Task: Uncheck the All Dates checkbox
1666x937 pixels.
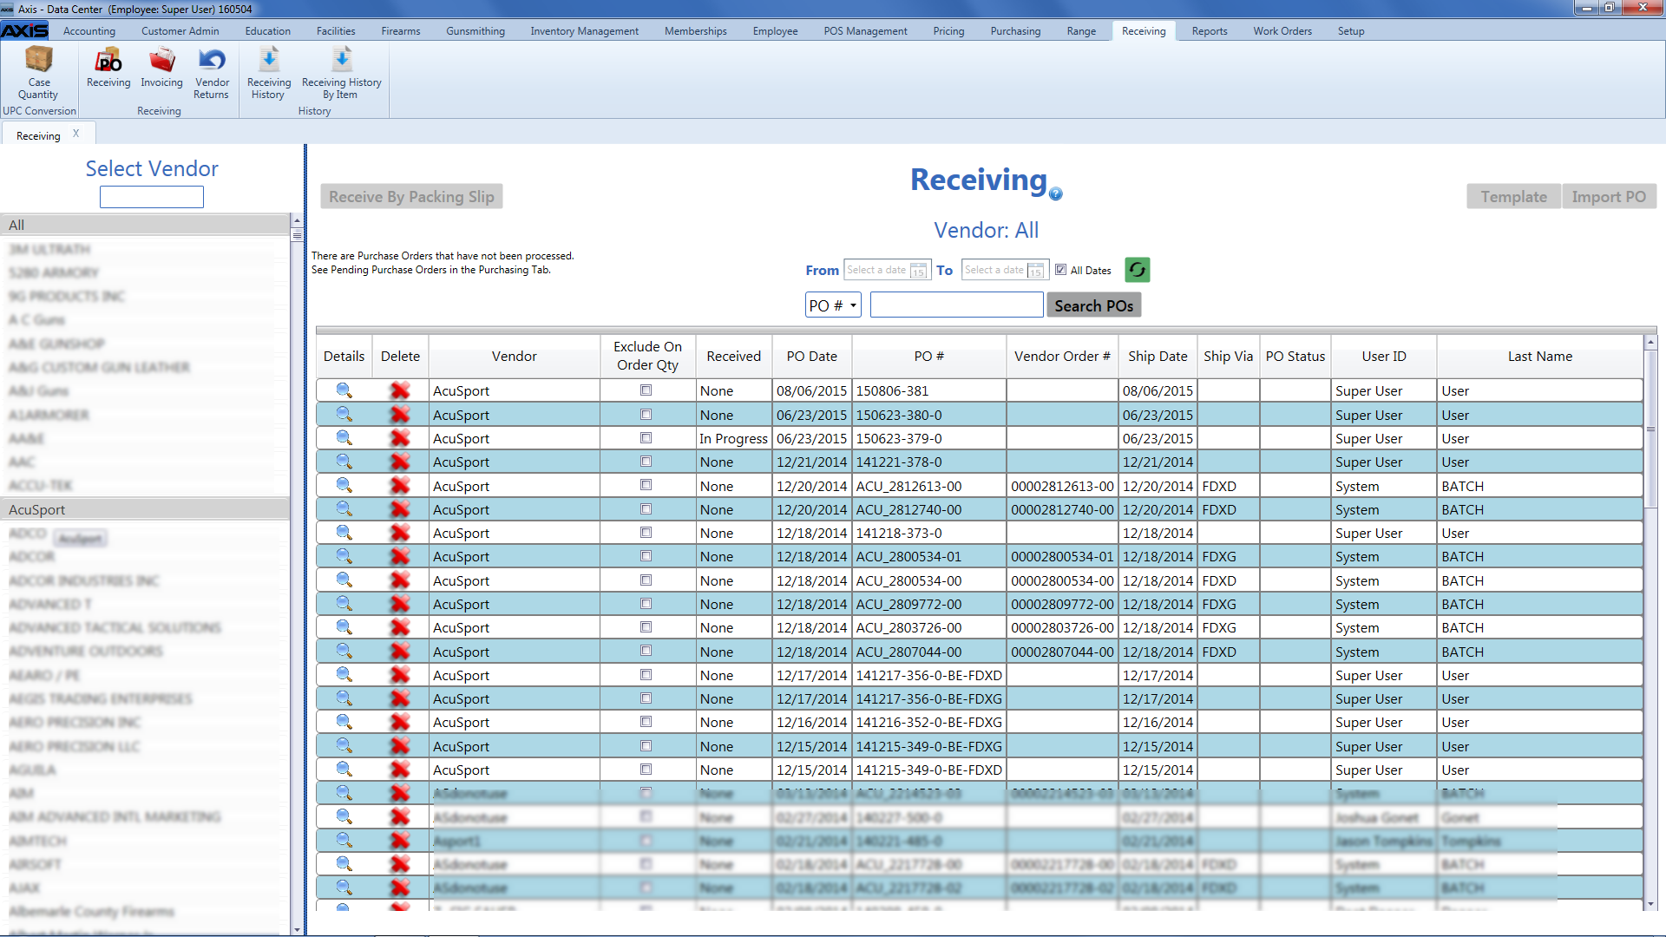Action: [x=1060, y=270]
